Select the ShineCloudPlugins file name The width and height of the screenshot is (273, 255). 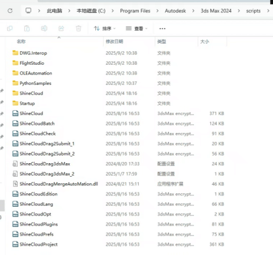pos(39,224)
